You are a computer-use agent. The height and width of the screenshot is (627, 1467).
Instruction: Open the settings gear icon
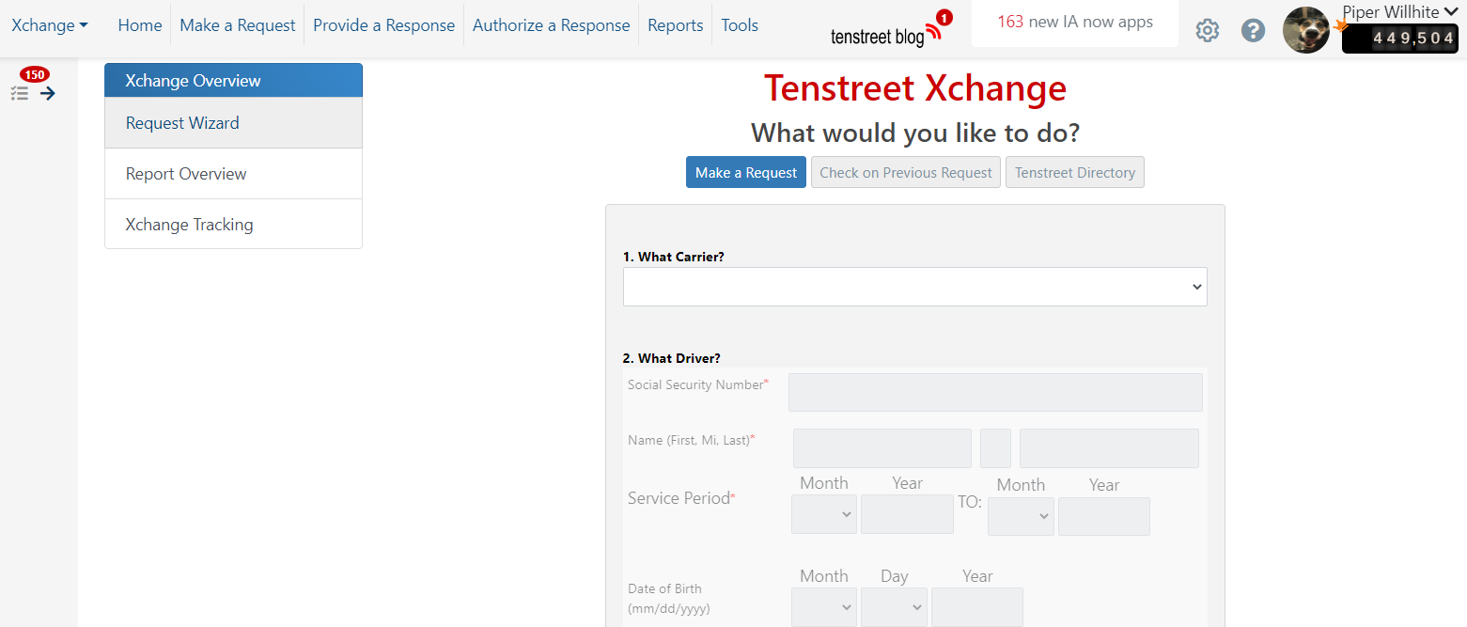tap(1207, 30)
